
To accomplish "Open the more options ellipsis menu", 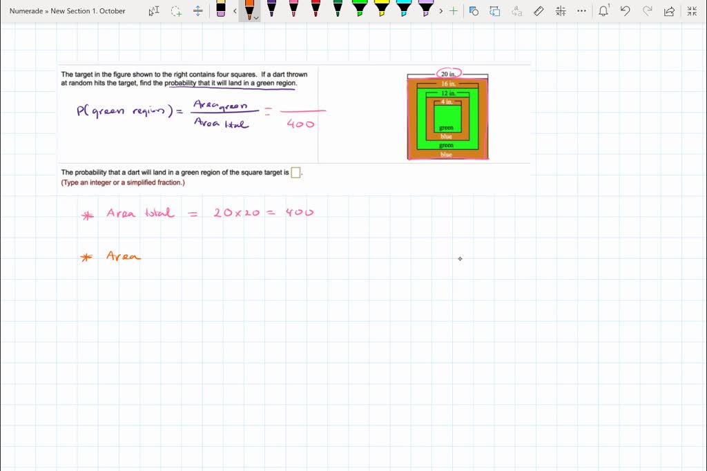I will [583, 10].
